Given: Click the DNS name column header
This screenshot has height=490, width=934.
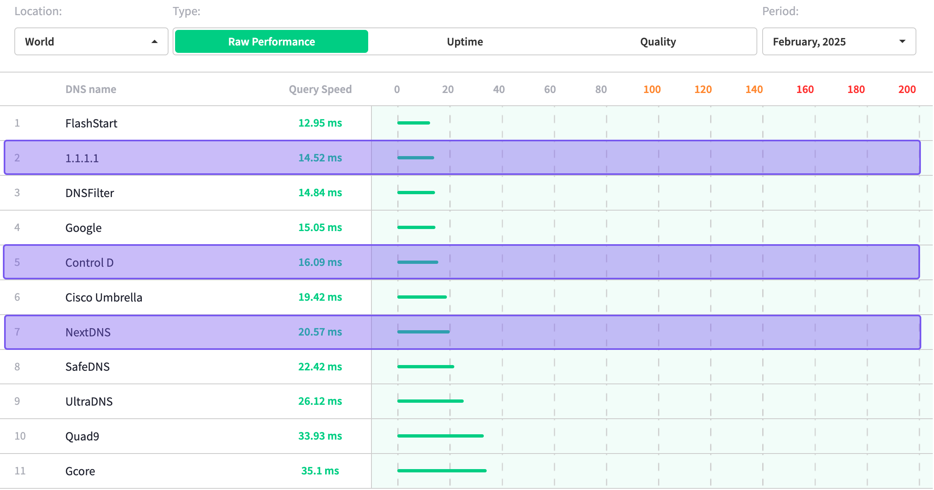Looking at the screenshot, I should [91, 89].
